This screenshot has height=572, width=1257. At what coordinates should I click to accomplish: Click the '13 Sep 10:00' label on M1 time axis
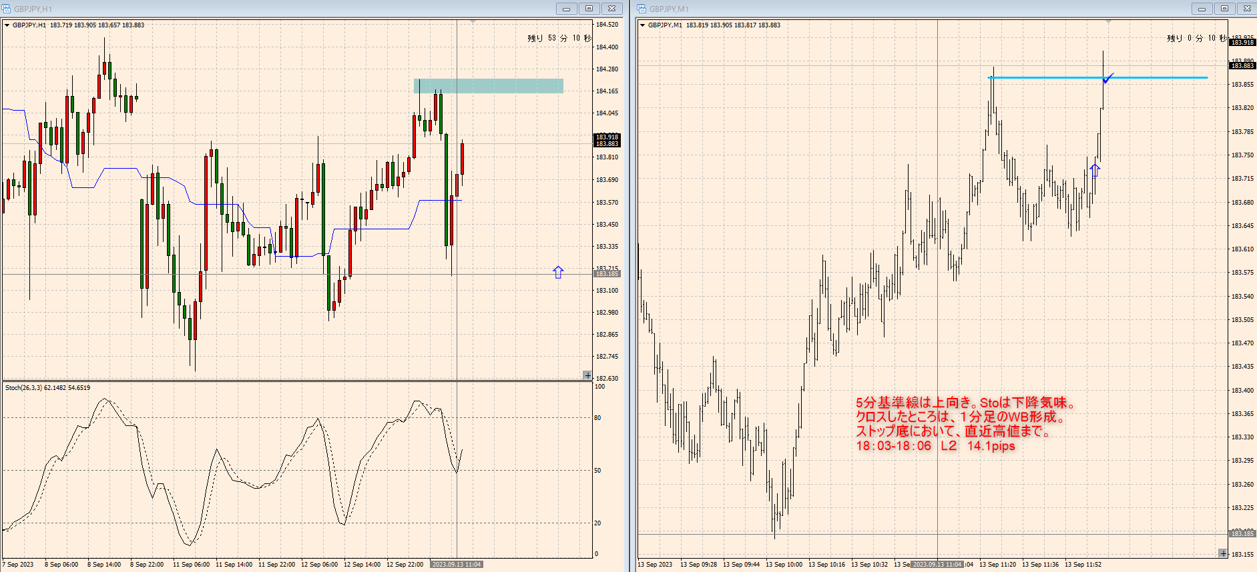coord(784,565)
